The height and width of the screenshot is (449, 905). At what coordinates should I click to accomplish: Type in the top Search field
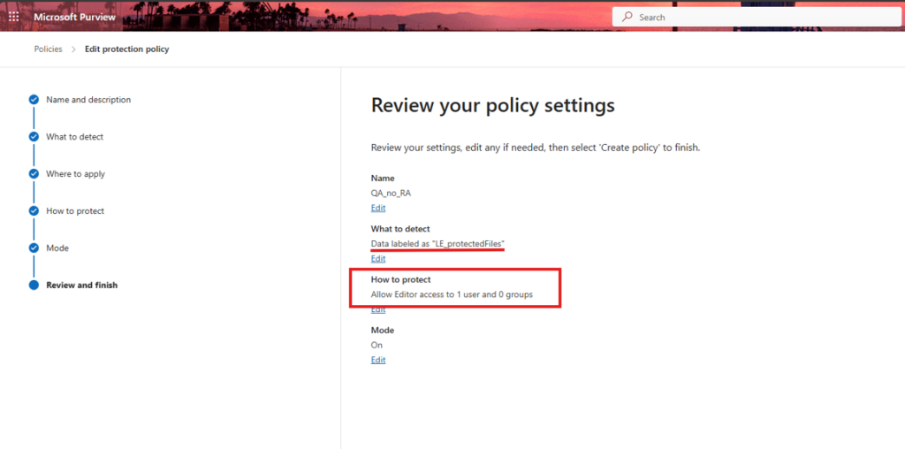click(x=760, y=17)
